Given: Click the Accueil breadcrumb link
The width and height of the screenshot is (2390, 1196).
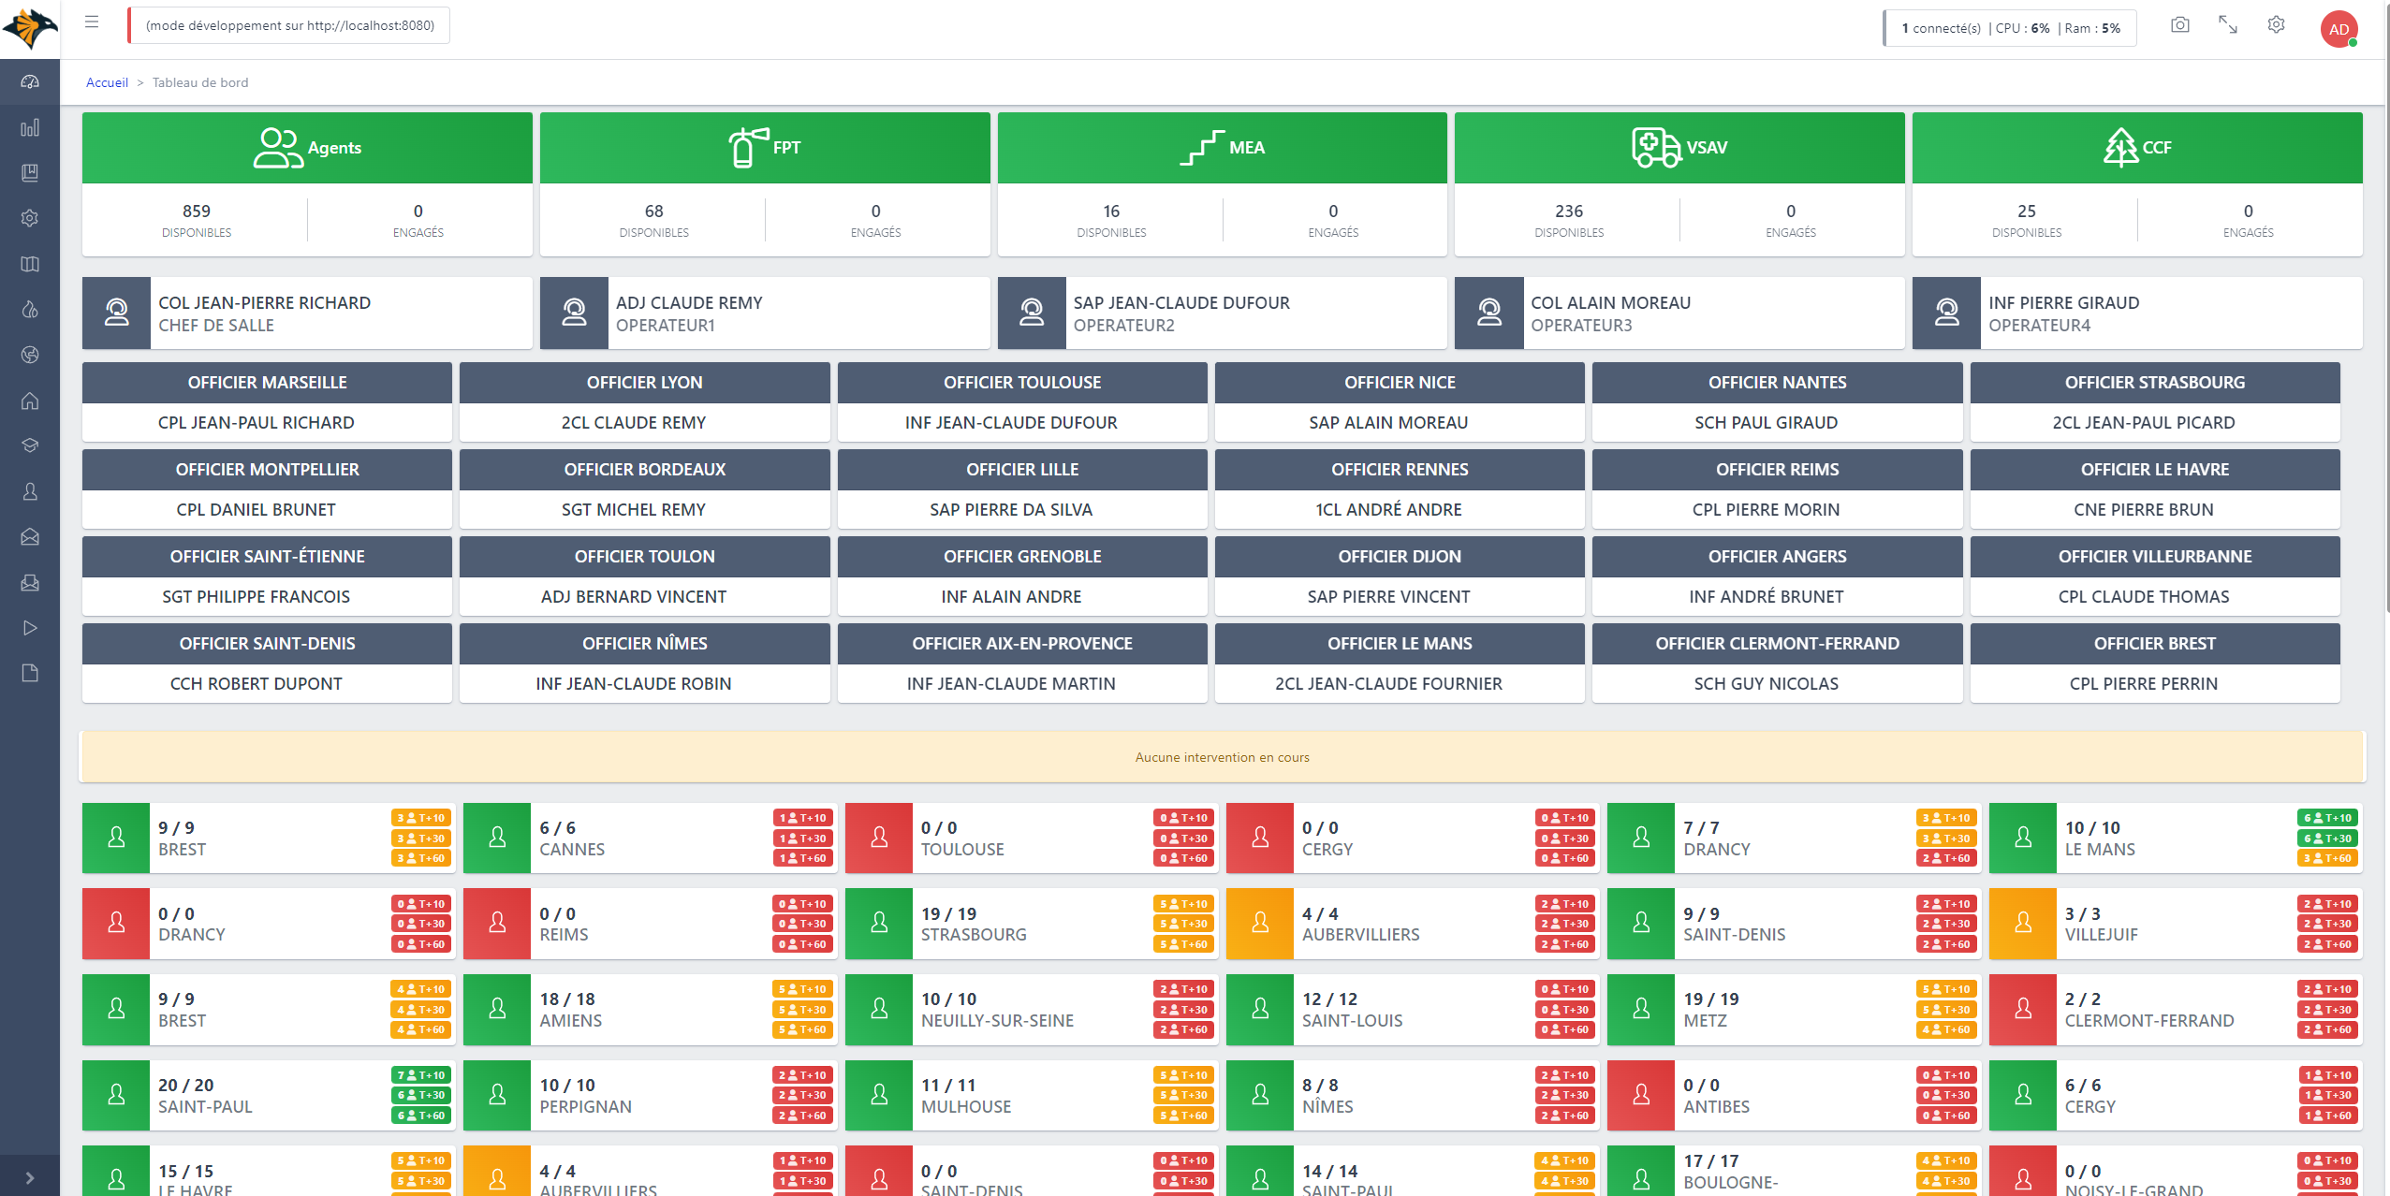Looking at the screenshot, I should (x=107, y=82).
